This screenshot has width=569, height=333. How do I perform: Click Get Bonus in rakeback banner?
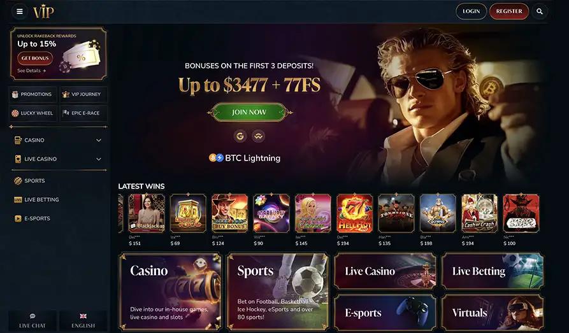(35, 58)
